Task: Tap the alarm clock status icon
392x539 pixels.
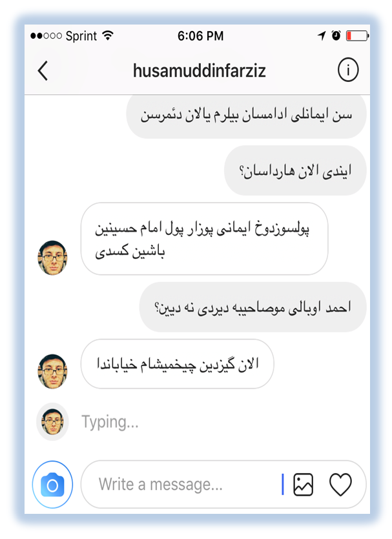Action: coord(336,36)
